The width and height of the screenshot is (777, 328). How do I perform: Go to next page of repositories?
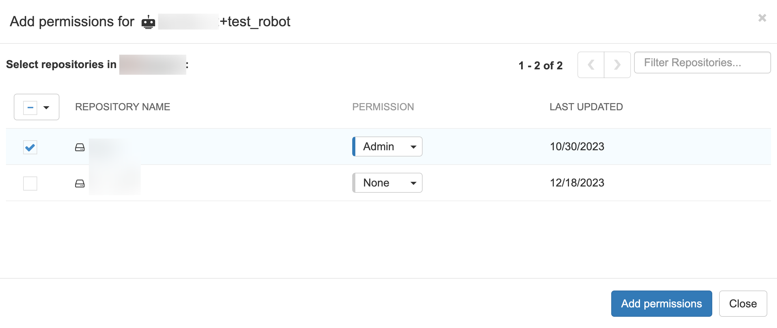pos(617,65)
